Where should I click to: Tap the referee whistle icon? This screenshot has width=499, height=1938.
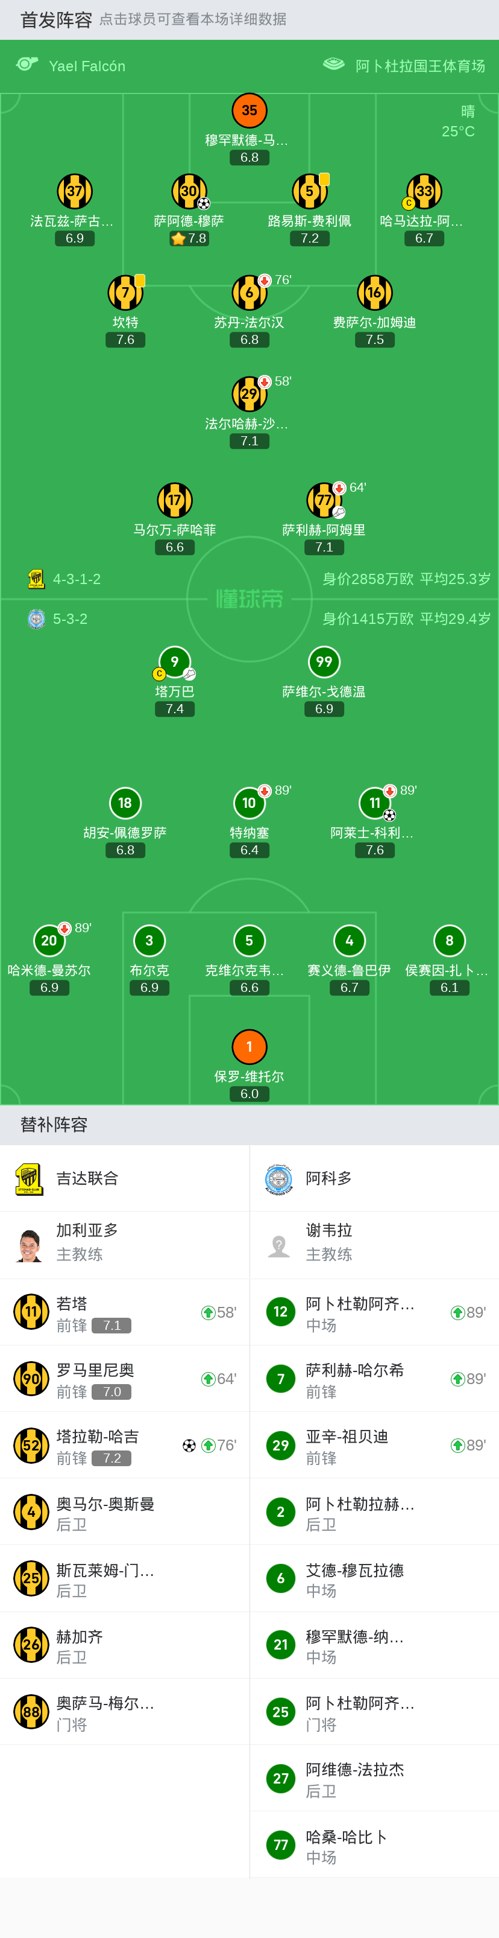tap(27, 65)
